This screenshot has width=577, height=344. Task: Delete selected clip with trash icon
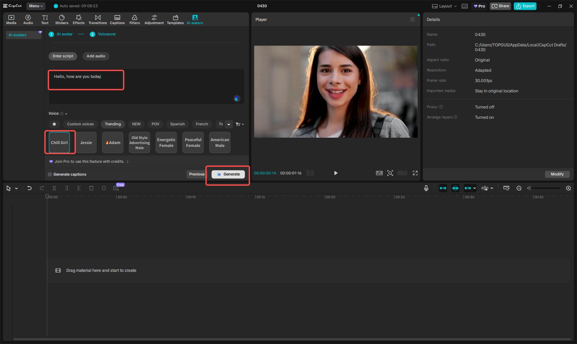[91, 188]
